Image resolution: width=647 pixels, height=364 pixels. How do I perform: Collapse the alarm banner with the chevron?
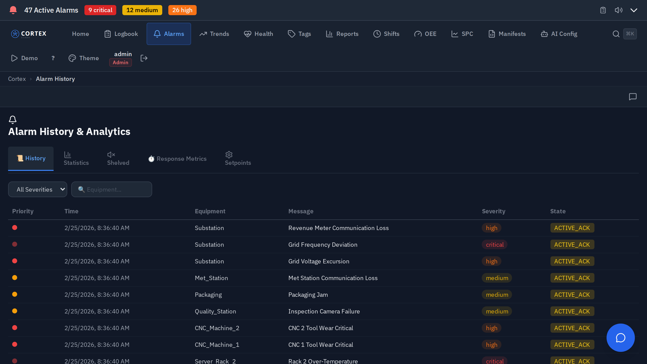tap(634, 10)
